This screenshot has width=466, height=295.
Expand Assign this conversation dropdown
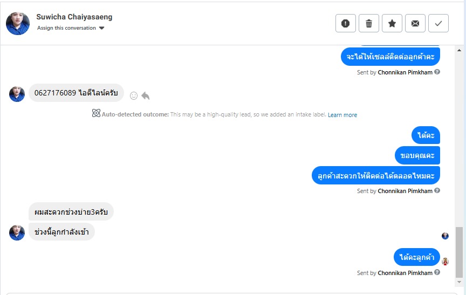click(x=101, y=28)
